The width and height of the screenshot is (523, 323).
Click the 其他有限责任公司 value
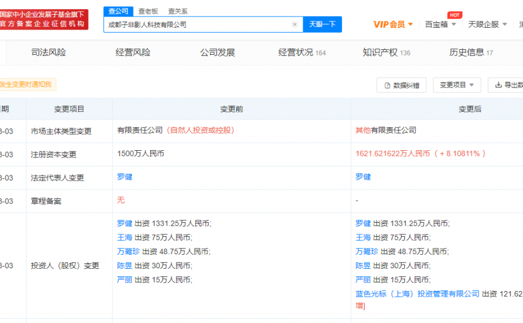coord(386,130)
